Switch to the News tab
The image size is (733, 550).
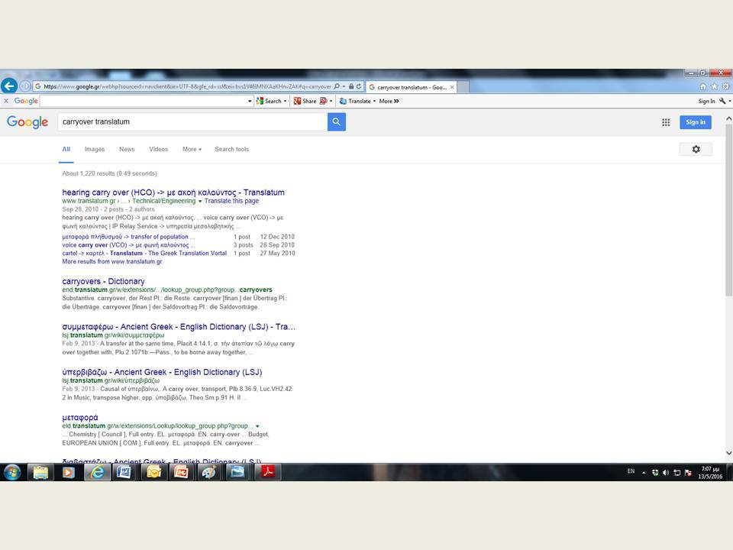(127, 149)
